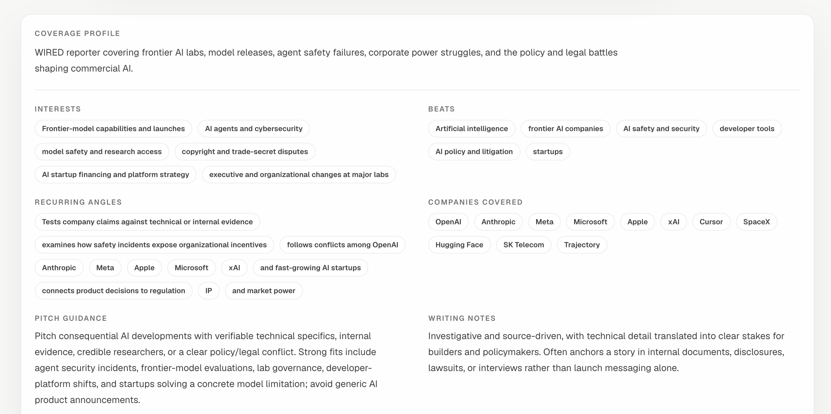The width and height of the screenshot is (831, 414).
Task: Click 'connects product decisions to regulation' chip
Action: (113, 291)
